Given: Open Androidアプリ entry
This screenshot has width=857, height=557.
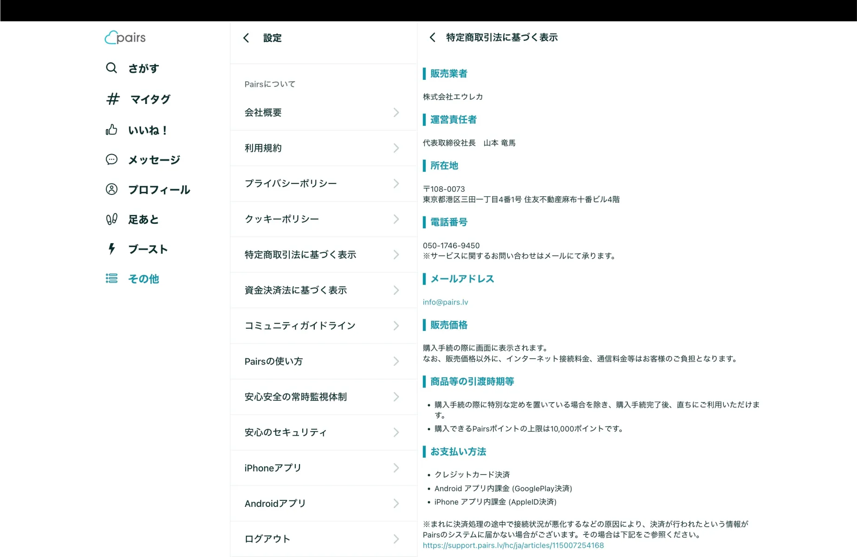Looking at the screenshot, I should pos(324,503).
